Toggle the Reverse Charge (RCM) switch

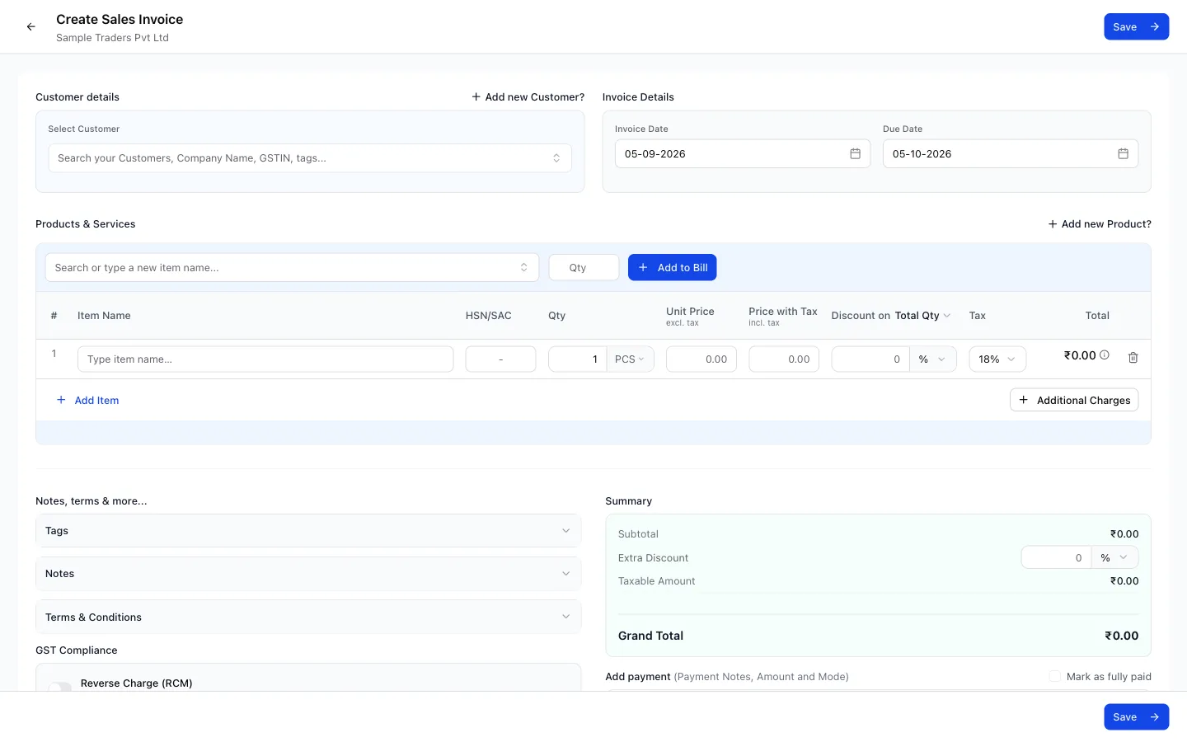tap(60, 686)
